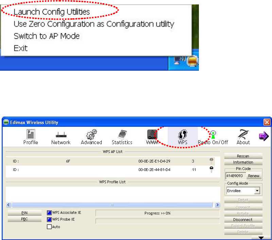This screenshot has height=240, width=272.
Task: Click the Detail button
Action: [x=243, y=200]
